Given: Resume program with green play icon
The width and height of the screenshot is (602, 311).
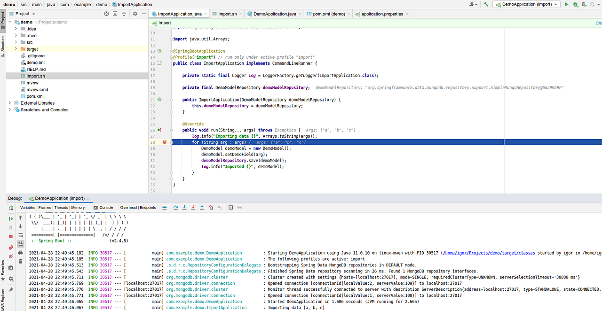Looking at the screenshot, I should 11,218.
